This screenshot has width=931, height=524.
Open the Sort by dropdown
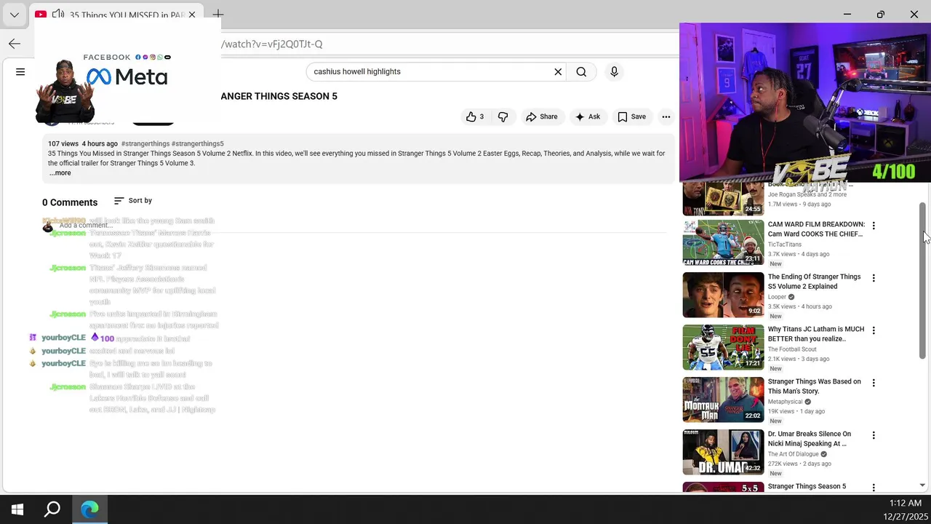point(133,201)
